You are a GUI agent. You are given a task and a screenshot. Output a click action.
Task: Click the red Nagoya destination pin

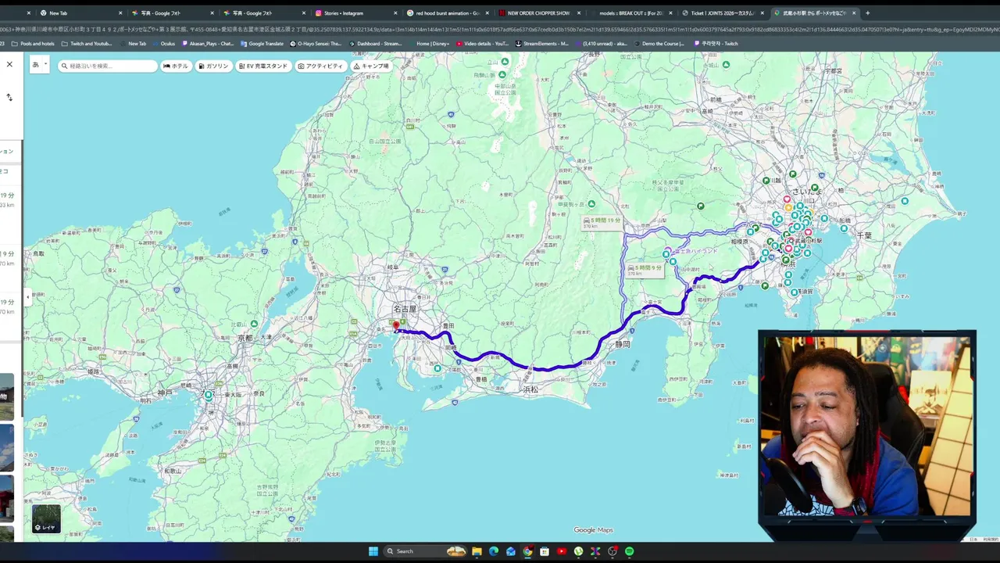click(x=396, y=325)
